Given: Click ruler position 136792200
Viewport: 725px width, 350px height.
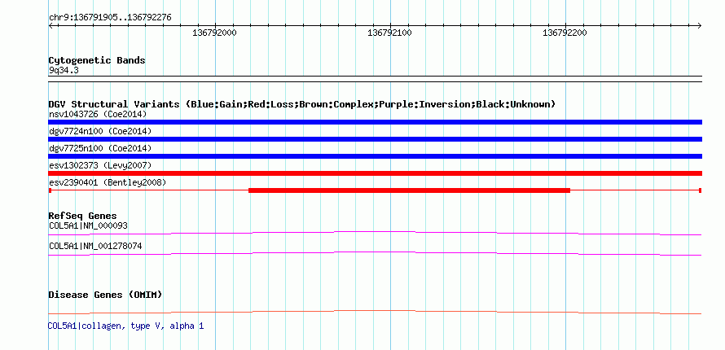Looking at the screenshot, I should 565,33.
